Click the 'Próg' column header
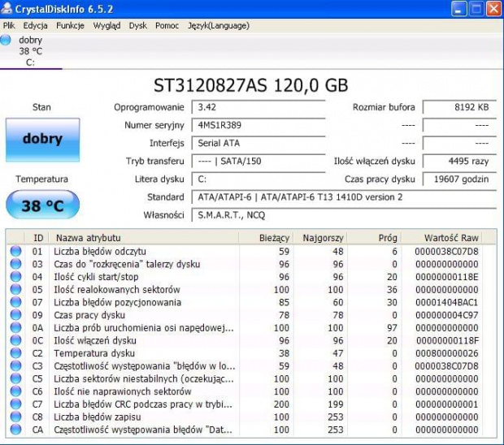Image resolution: width=504 pixels, height=445 pixels. (x=374, y=238)
